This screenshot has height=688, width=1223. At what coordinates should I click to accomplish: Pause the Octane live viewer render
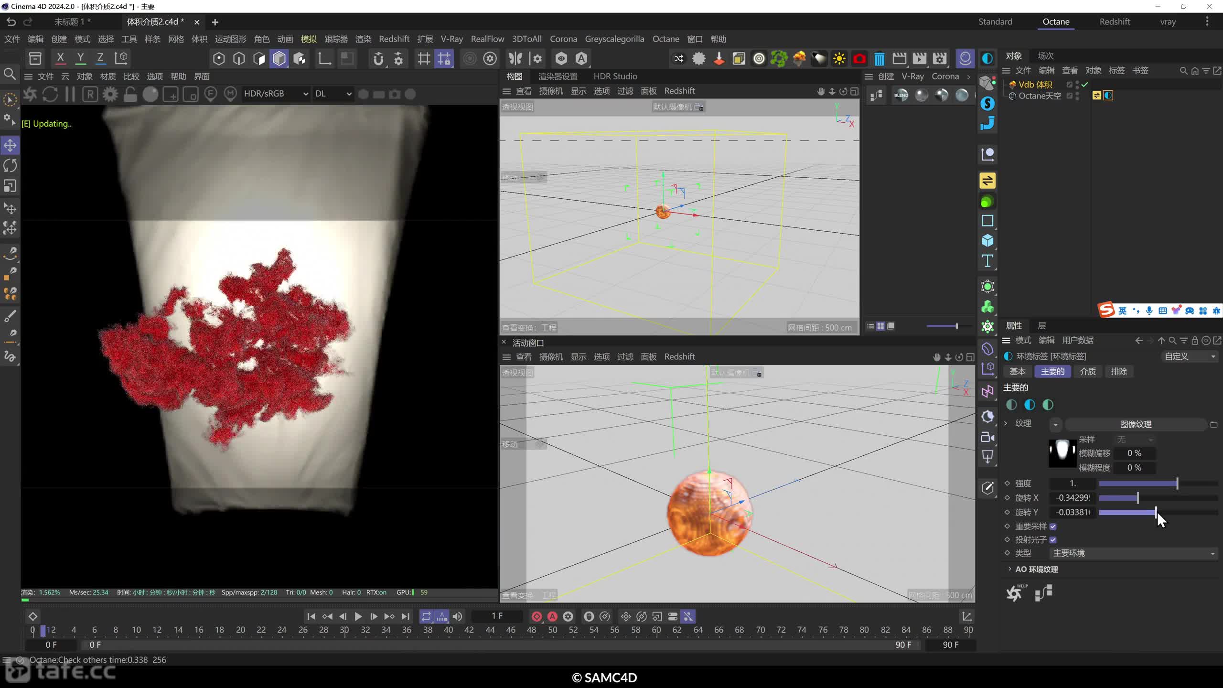(70, 94)
